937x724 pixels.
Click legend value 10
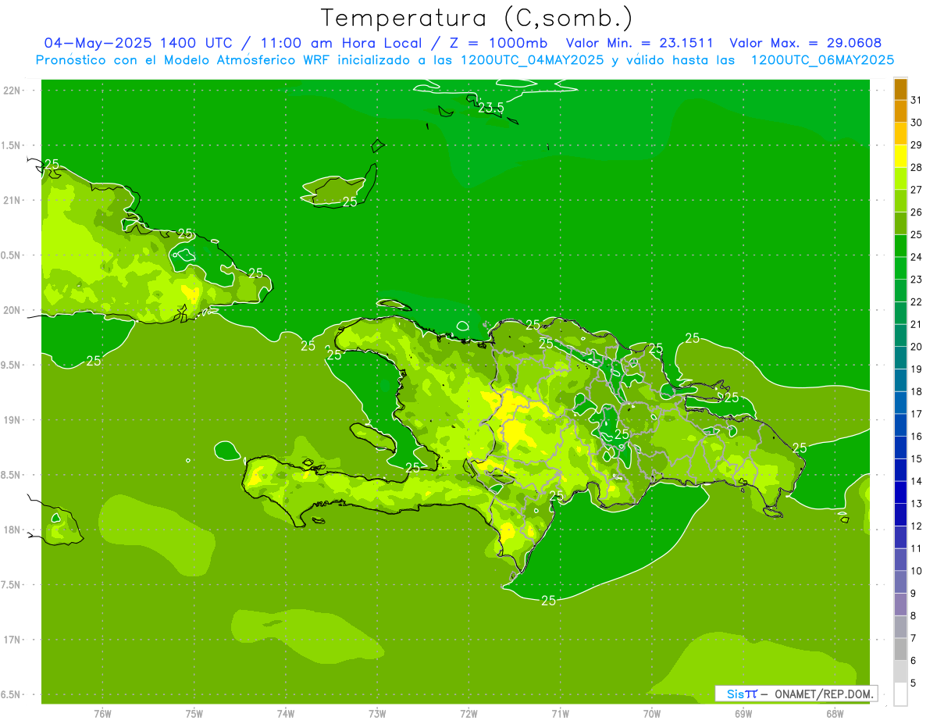(x=917, y=571)
